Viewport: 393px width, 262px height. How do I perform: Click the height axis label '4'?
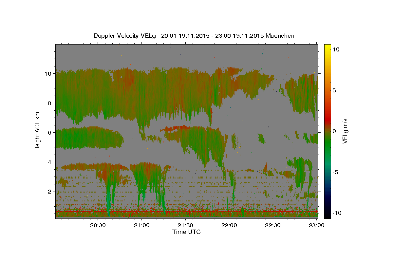pyautogui.click(x=49, y=162)
